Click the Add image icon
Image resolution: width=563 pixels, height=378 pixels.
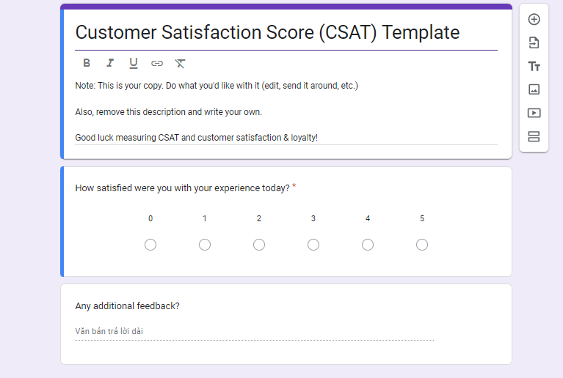tap(534, 89)
